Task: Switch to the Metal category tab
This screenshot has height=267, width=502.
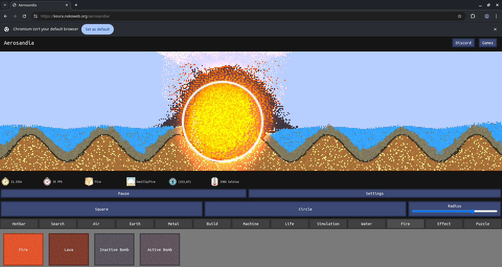Action: (173, 224)
